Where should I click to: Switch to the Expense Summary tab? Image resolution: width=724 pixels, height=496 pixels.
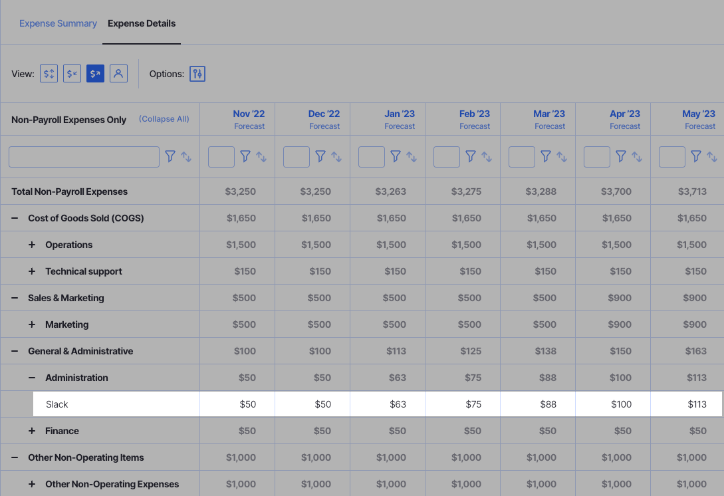pyautogui.click(x=58, y=23)
